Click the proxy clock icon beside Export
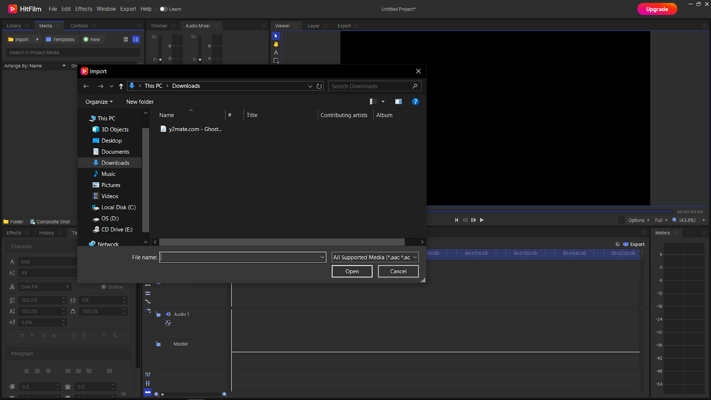The height and width of the screenshot is (400, 711). pyautogui.click(x=617, y=244)
